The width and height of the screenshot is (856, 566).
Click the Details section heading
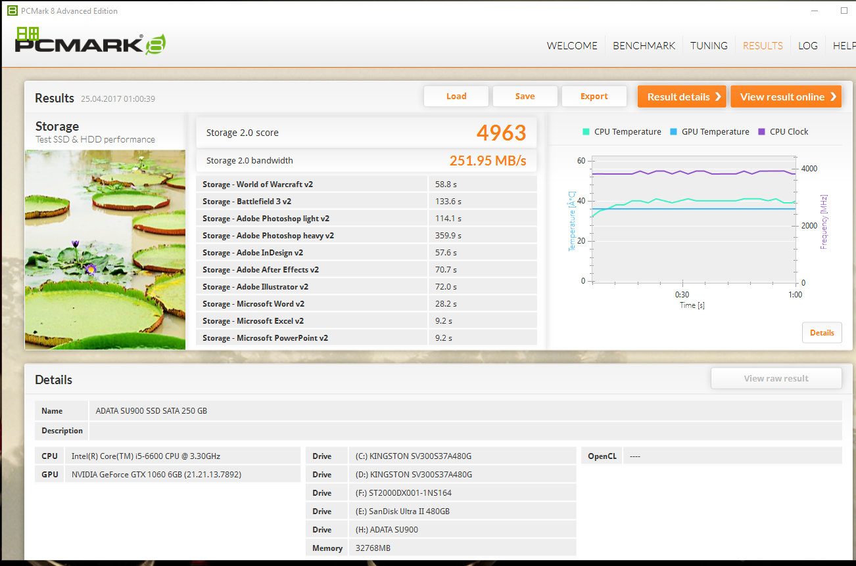53,380
